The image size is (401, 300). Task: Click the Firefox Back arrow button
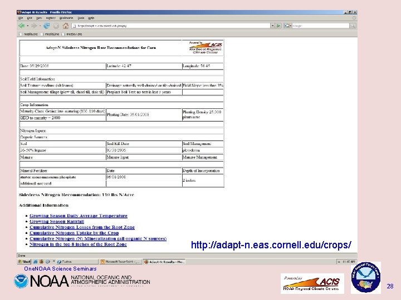(x=22, y=26)
